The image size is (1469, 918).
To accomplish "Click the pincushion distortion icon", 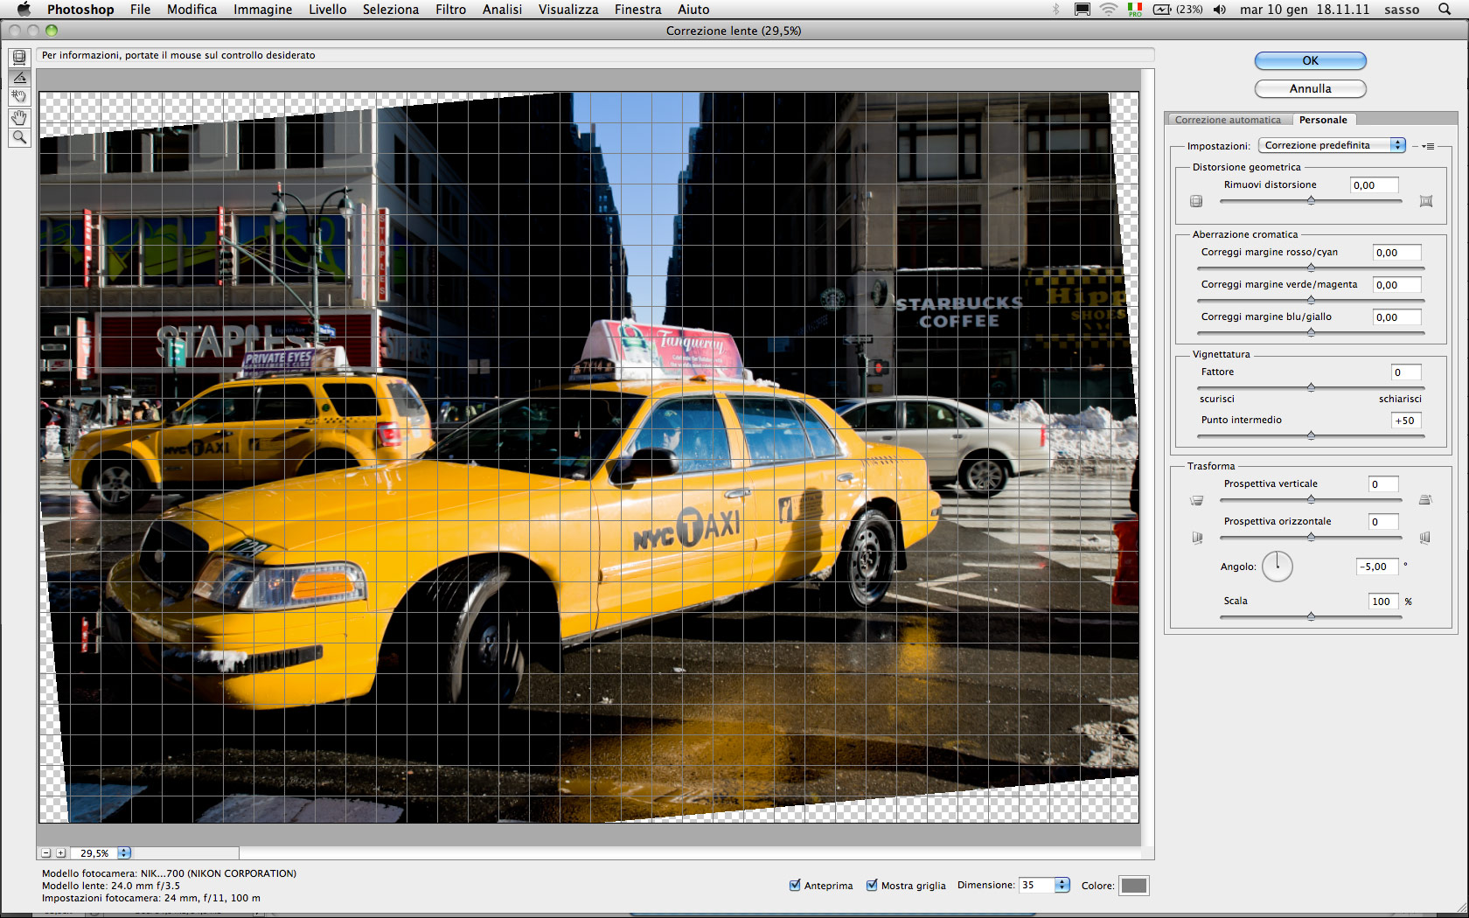I will click(1426, 201).
